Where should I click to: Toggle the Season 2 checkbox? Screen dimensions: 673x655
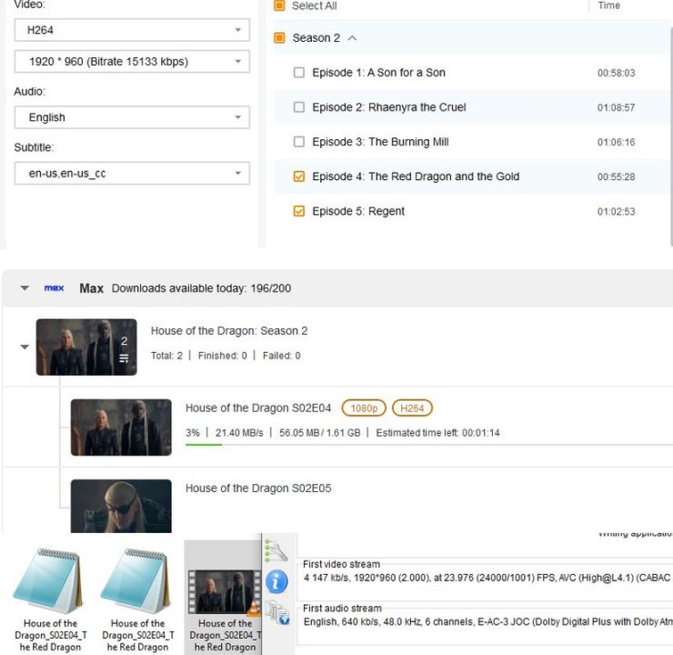pyautogui.click(x=279, y=38)
